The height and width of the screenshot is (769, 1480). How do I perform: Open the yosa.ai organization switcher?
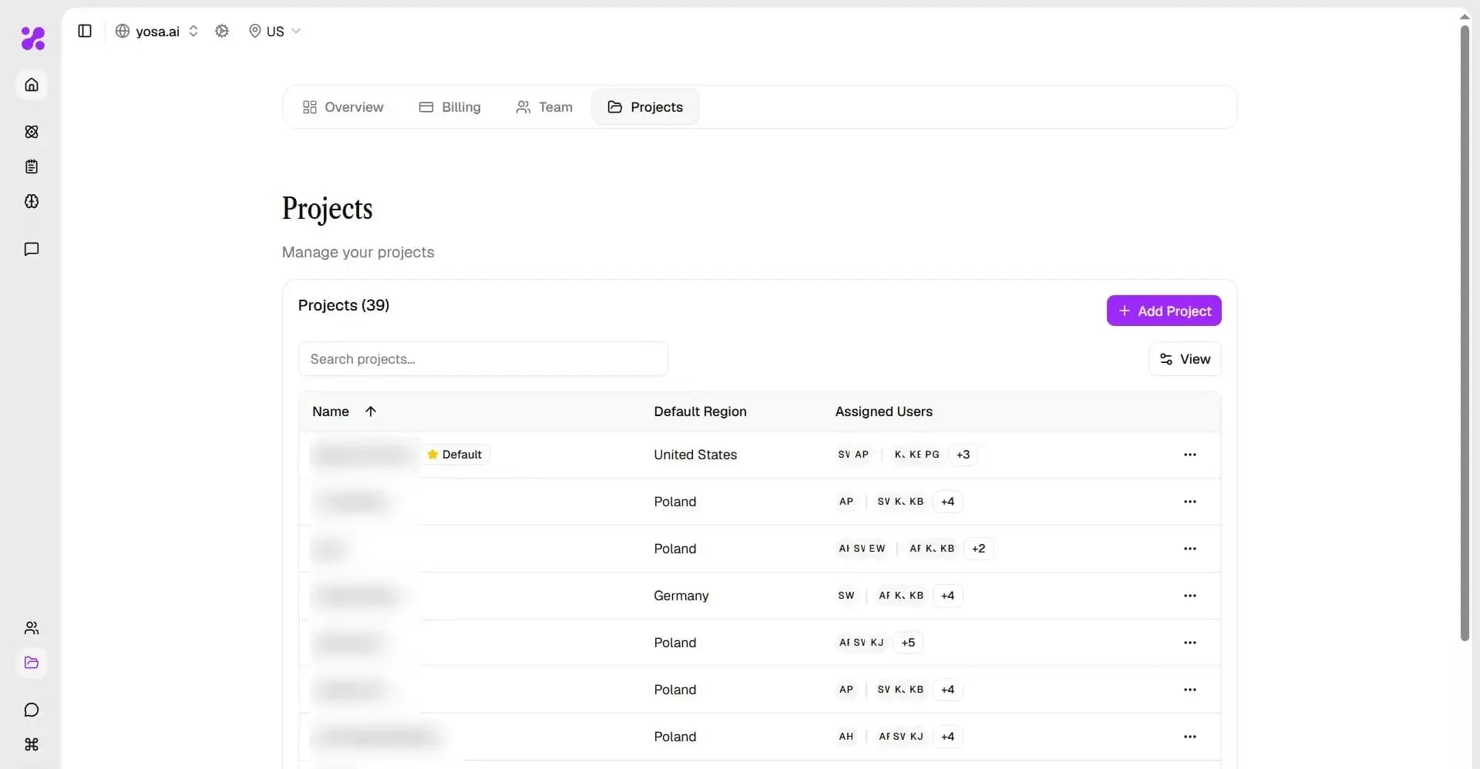(157, 31)
